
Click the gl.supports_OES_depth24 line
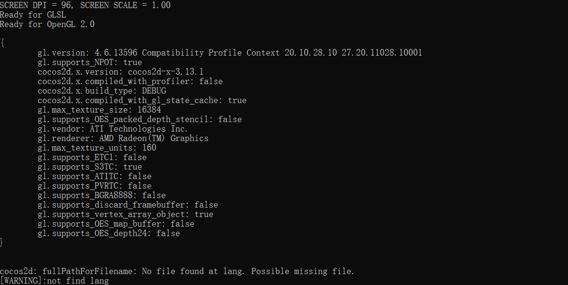point(108,233)
